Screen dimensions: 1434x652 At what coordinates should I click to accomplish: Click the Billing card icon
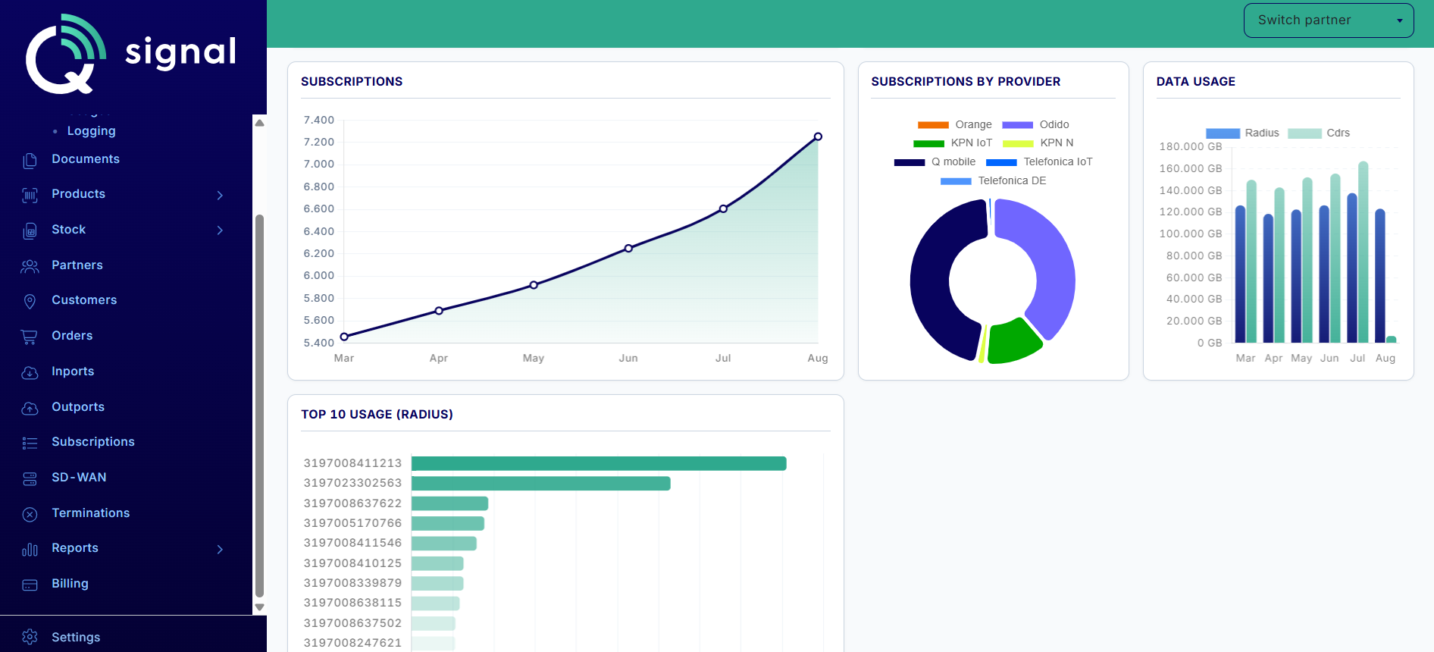pyautogui.click(x=30, y=585)
